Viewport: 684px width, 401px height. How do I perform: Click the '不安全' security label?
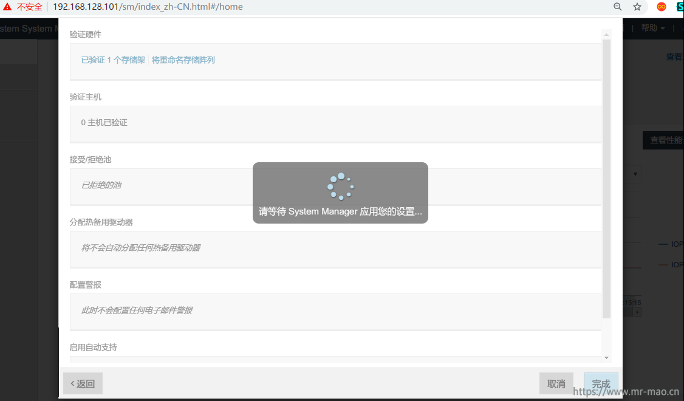30,7
